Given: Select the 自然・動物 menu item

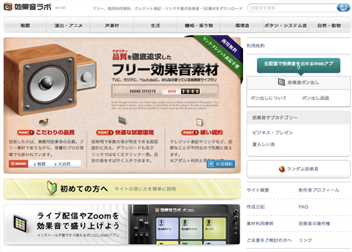Looking at the screenshot, I should [329, 26].
